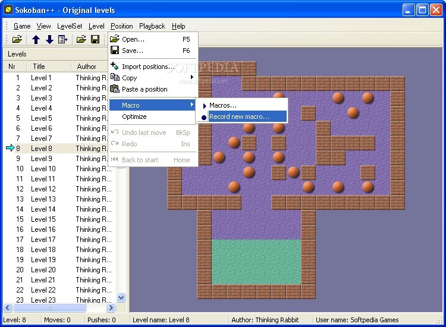446x327 pixels.
Task: Click the Sokoban++ title bar app icon
Action: coord(8,10)
